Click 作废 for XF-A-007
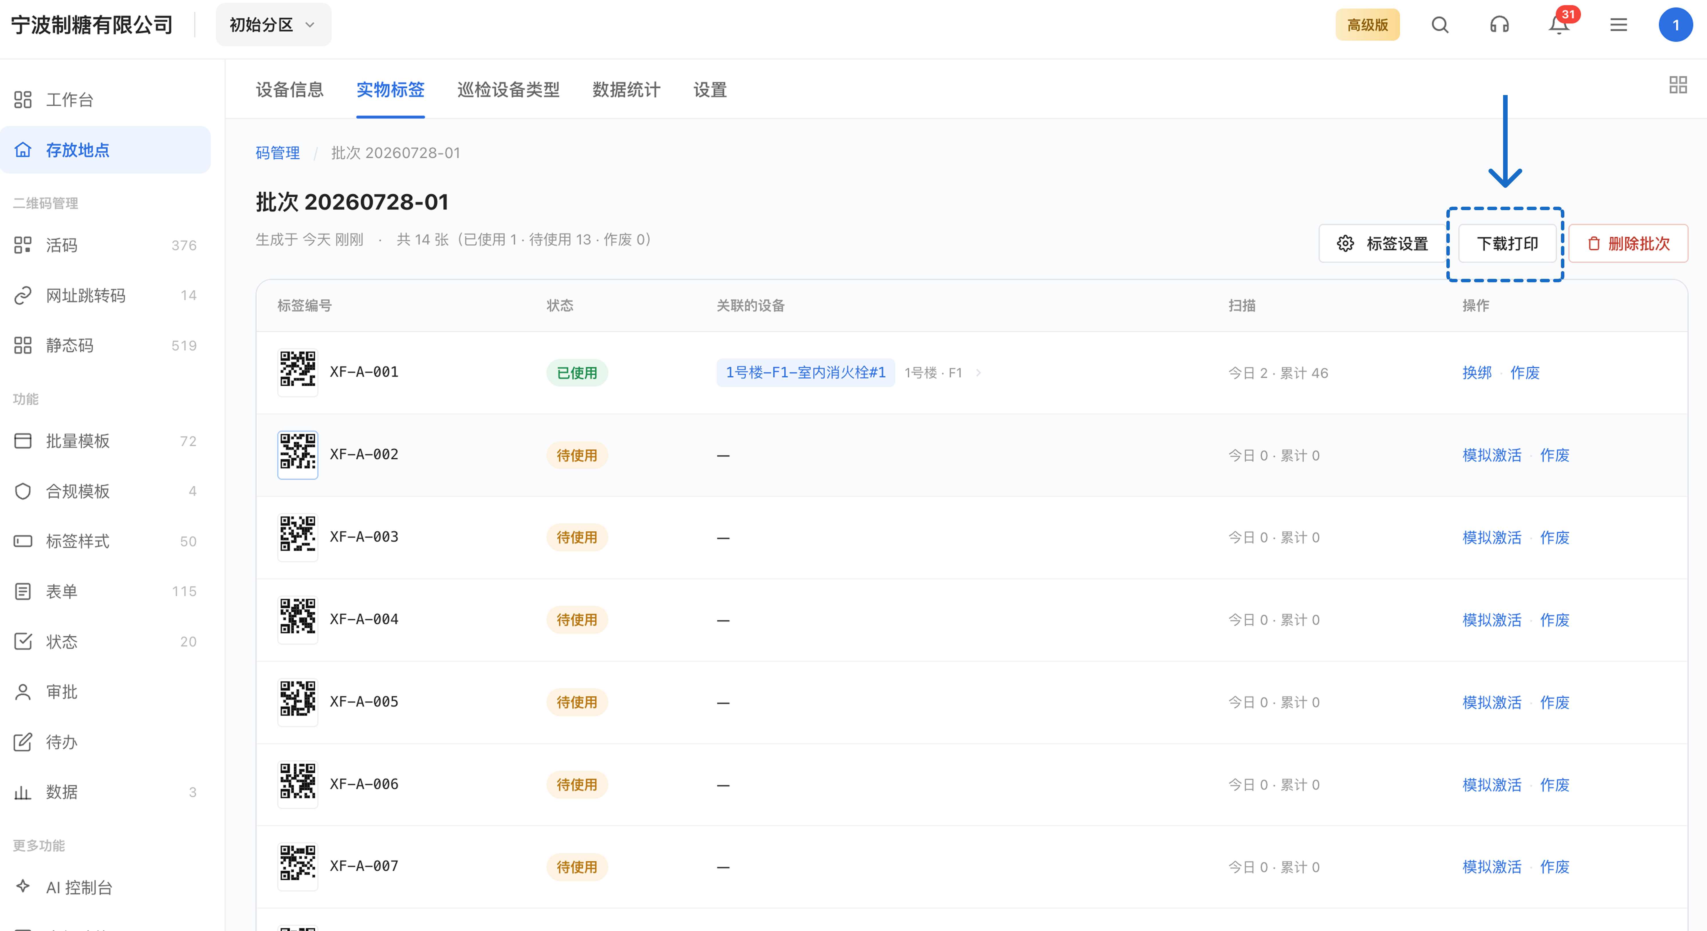This screenshot has height=931, width=1707. (x=1554, y=867)
